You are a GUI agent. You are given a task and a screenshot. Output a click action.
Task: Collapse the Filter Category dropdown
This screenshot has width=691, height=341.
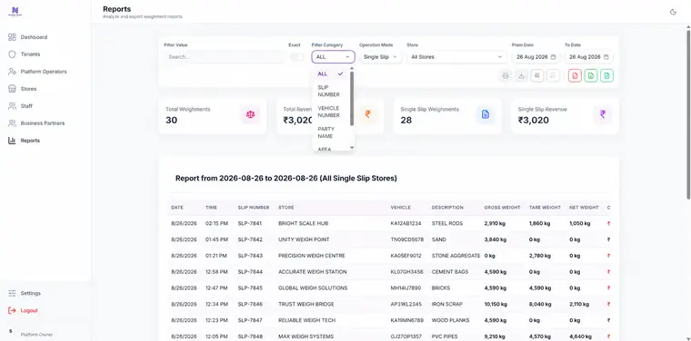(333, 57)
